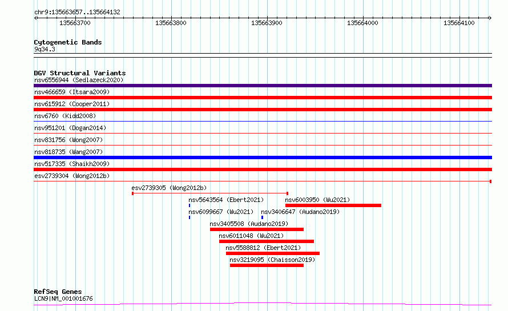
Task: Click the red nsv3219095 variant bar
Action: pyautogui.click(x=267, y=265)
